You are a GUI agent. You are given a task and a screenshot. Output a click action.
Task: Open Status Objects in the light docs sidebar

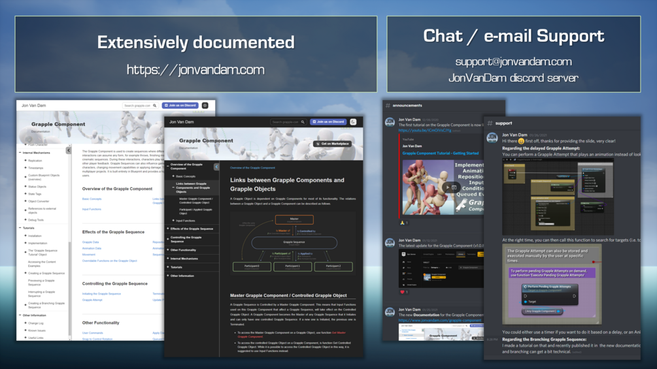coord(37,187)
